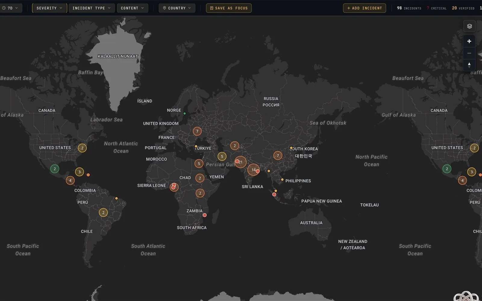
Task: Open the 7-incident cluster left of SOUTH KOREA
Action: [278, 156]
